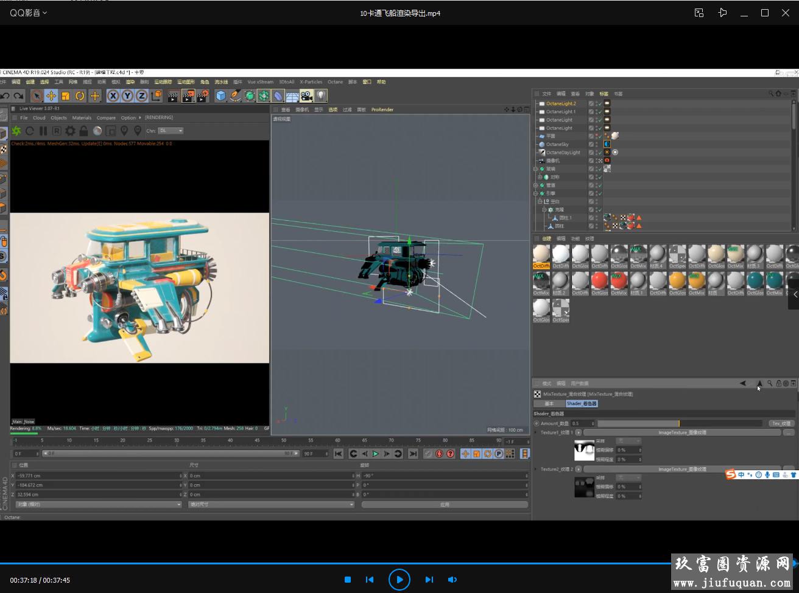Adjust the Amount_数量 mix slider

pyautogui.click(x=680, y=423)
